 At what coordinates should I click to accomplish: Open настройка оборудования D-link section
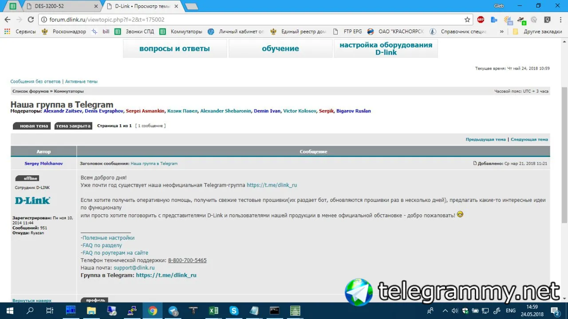(x=386, y=49)
